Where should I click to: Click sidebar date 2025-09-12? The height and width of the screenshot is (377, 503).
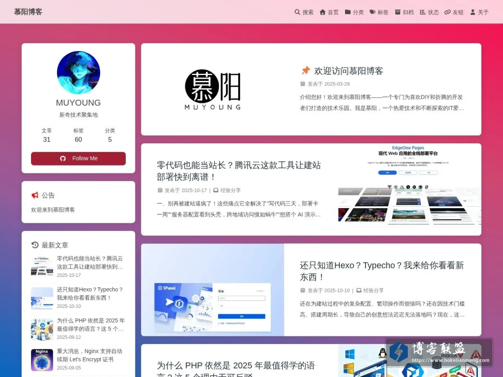[x=69, y=337]
